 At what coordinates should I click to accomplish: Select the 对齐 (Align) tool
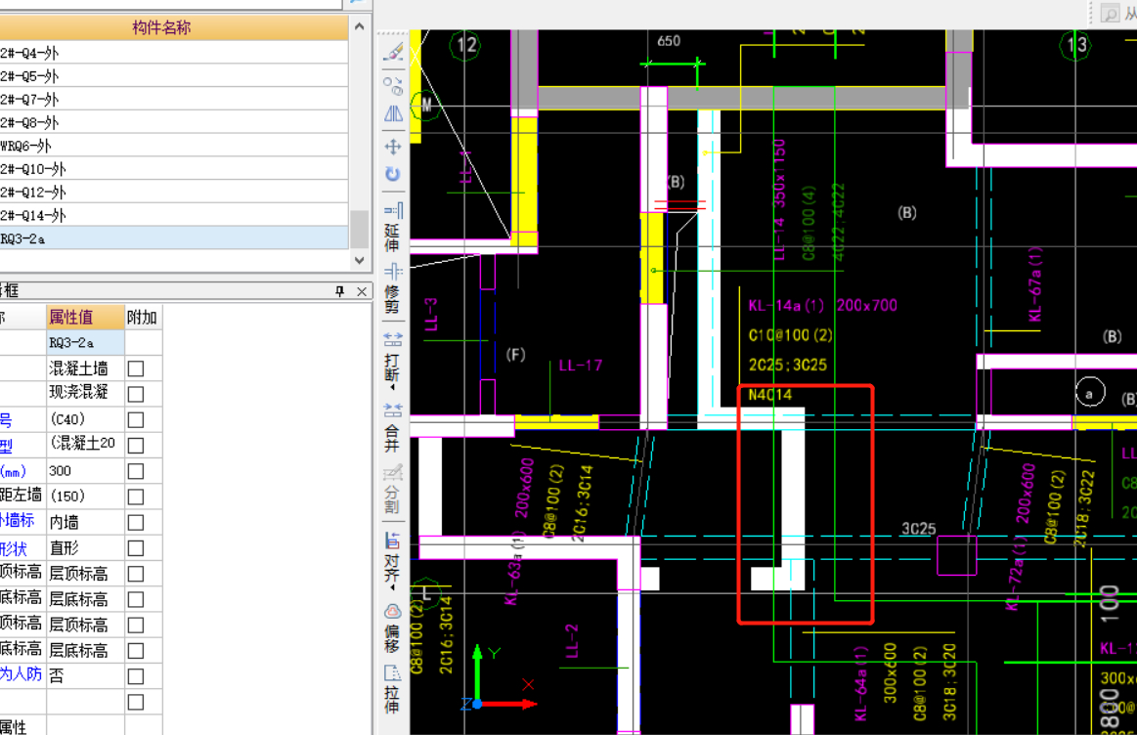(x=392, y=558)
